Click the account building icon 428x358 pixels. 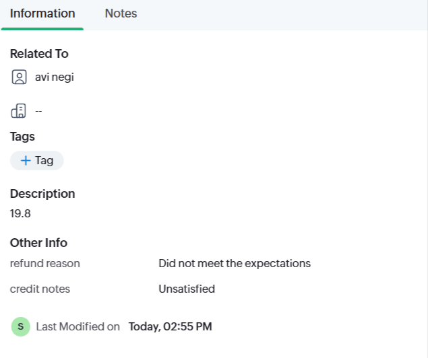pyautogui.click(x=19, y=110)
